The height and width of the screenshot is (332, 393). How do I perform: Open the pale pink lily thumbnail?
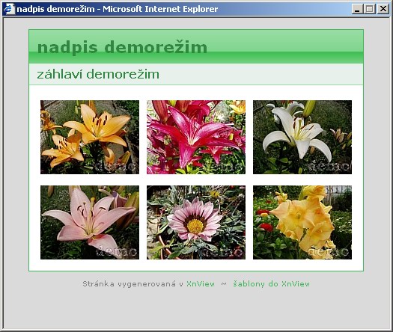(90, 222)
